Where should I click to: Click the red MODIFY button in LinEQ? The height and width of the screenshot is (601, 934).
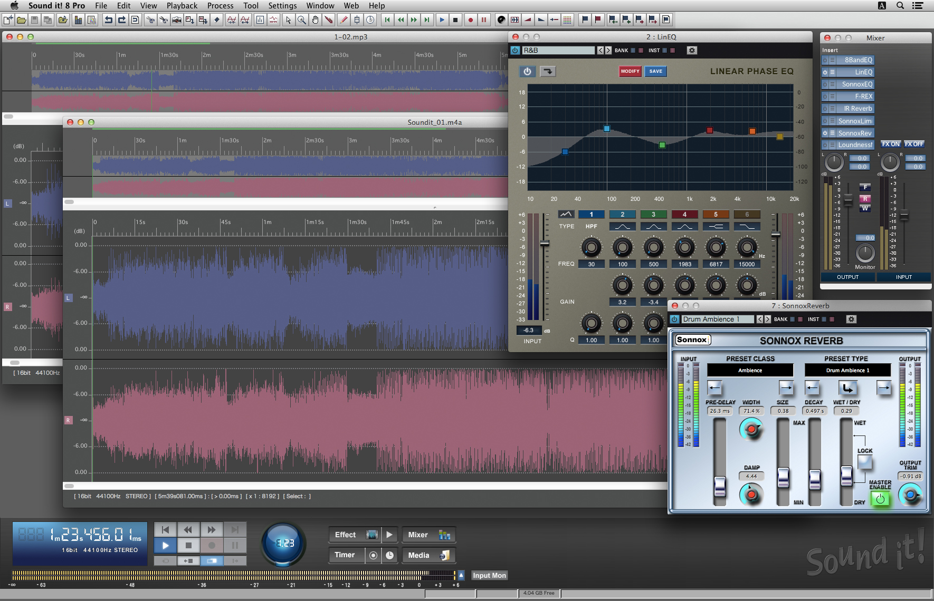click(630, 71)
